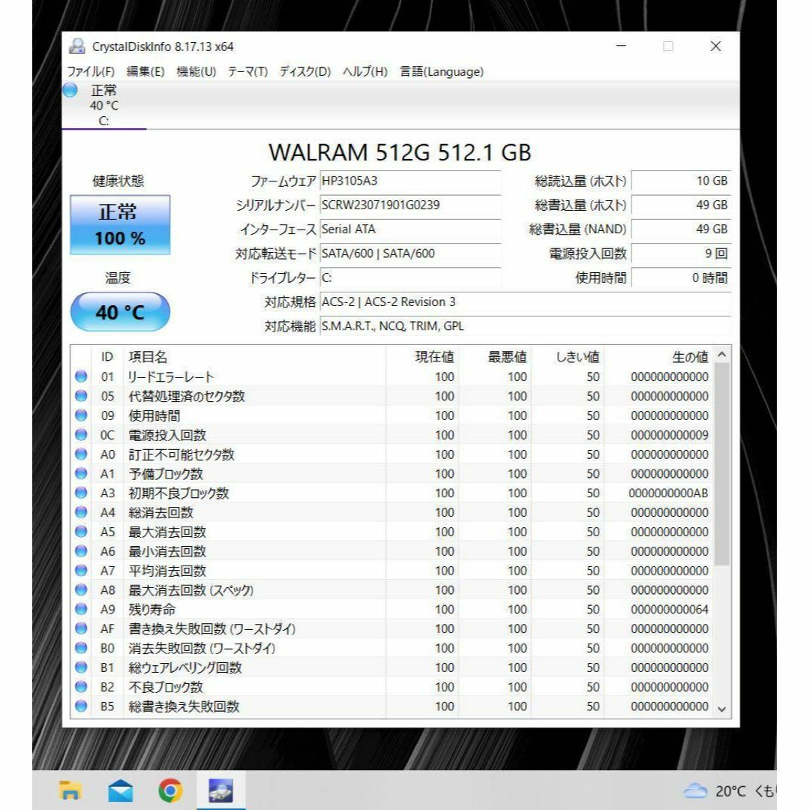Viewport: 810px width, 810px height.
Task: Click the scroll up arrow of SMART list
Action: (x=722, y=354)
